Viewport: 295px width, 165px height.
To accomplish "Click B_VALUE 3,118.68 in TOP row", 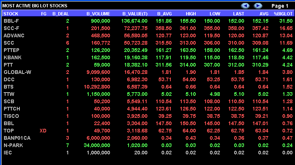I will click(x=137, y=131).
